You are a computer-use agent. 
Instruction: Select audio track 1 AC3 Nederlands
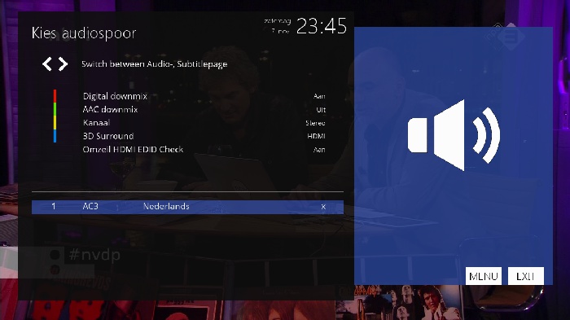click(187, 207)
